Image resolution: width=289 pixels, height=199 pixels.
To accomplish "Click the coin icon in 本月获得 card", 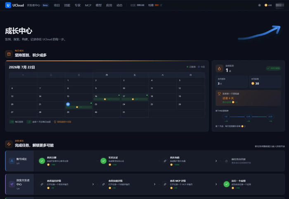I will click(x=253, y=83).
